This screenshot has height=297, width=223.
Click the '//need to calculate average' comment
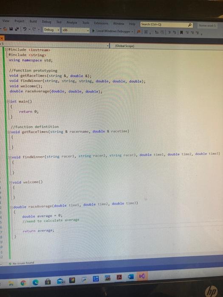point(51,221)
